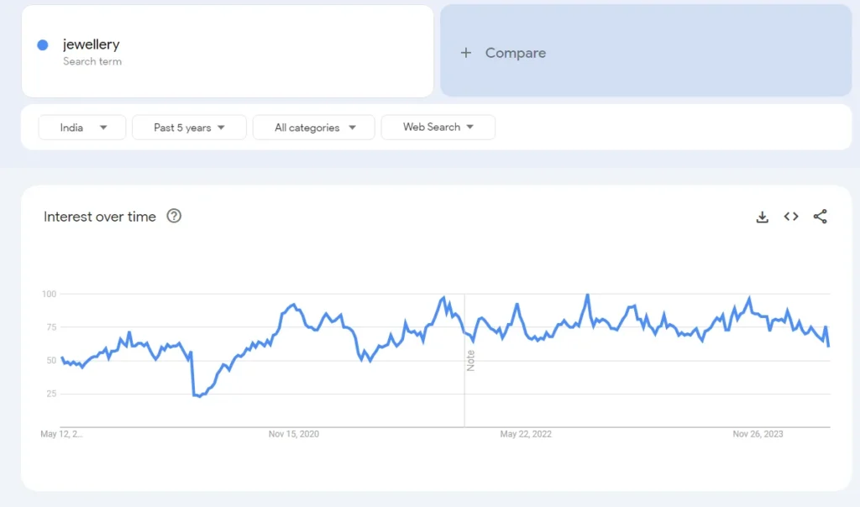Image resolution: width=860 pixels, height=507 pixels.
Task: Click the blue dot beside jewellery
Action: pos(43,45)
